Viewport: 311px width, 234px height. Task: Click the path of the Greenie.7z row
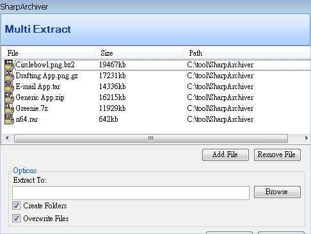[220, 108]
